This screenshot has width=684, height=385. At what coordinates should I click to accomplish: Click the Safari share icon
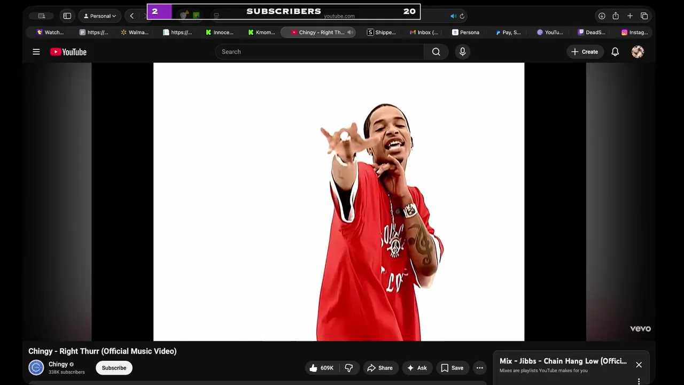click(616, 16)
